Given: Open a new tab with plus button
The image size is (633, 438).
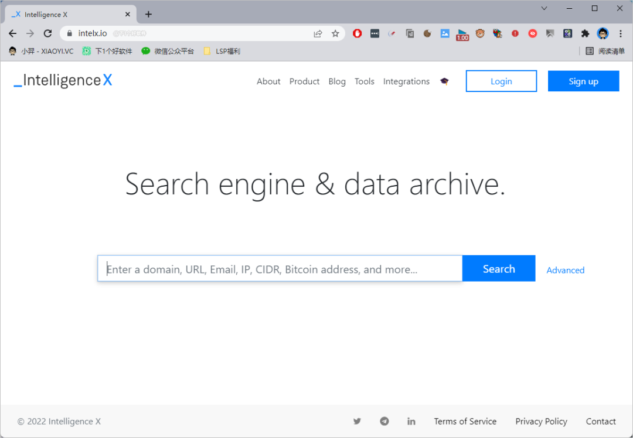Looking at the screenshot, I should tap(148, 15).
